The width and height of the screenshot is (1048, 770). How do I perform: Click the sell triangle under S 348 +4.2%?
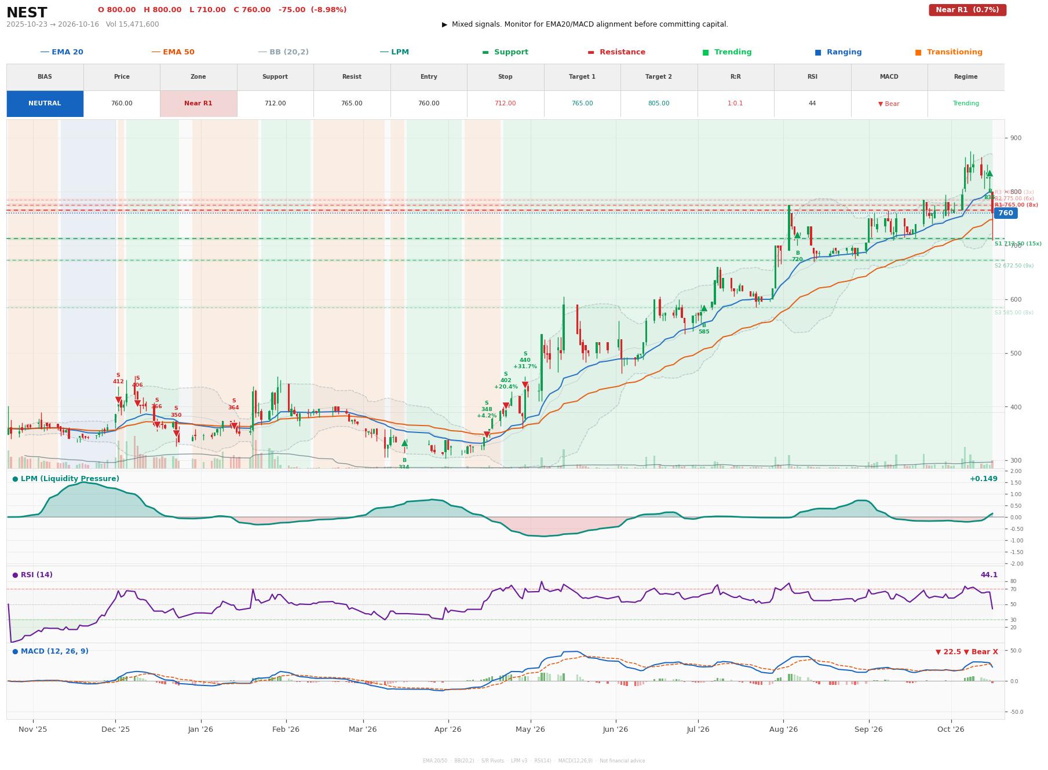coord(487,435)
